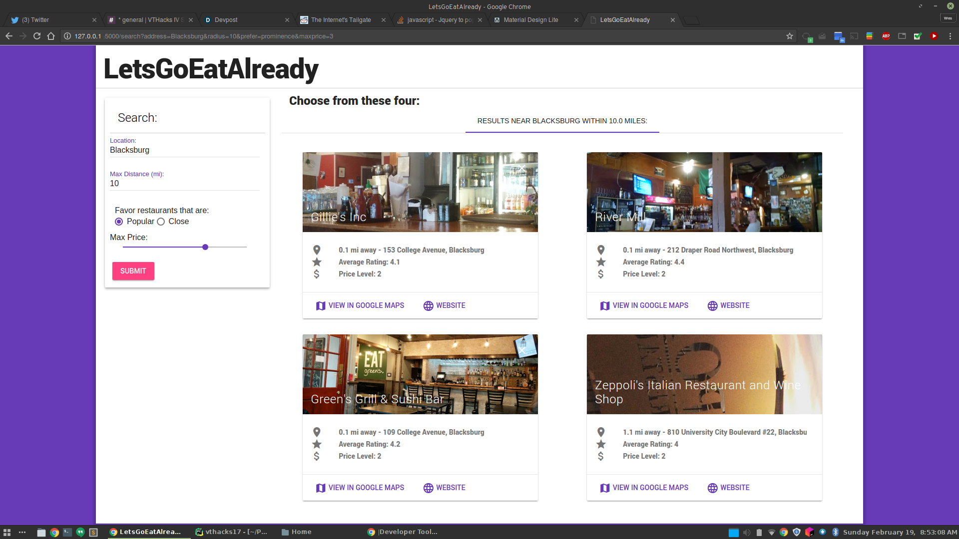Click the location pin icon on Zeppoli's card
This screenshot has height=539, width=959.
[601, 432]
